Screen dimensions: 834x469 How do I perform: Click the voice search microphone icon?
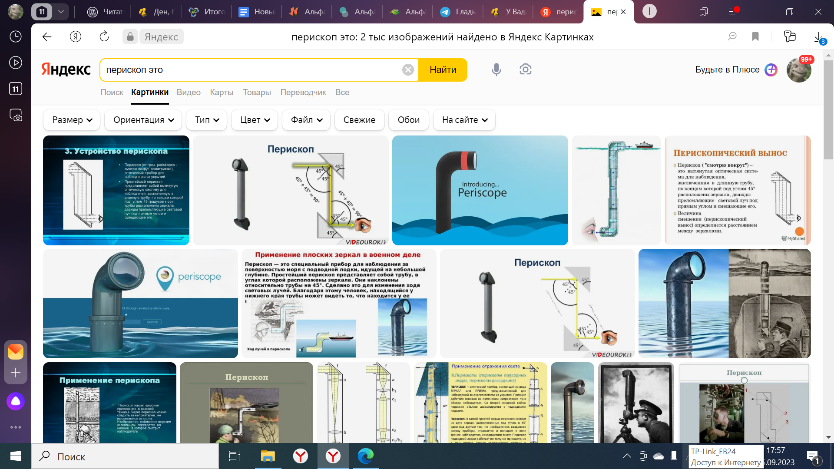tap(496, 69)
